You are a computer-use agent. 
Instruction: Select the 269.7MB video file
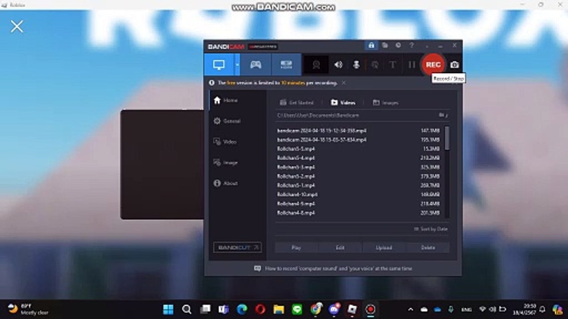(x=359, y=186)
